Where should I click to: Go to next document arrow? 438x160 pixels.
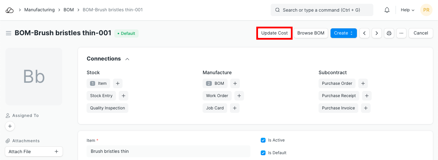[377, 33]
